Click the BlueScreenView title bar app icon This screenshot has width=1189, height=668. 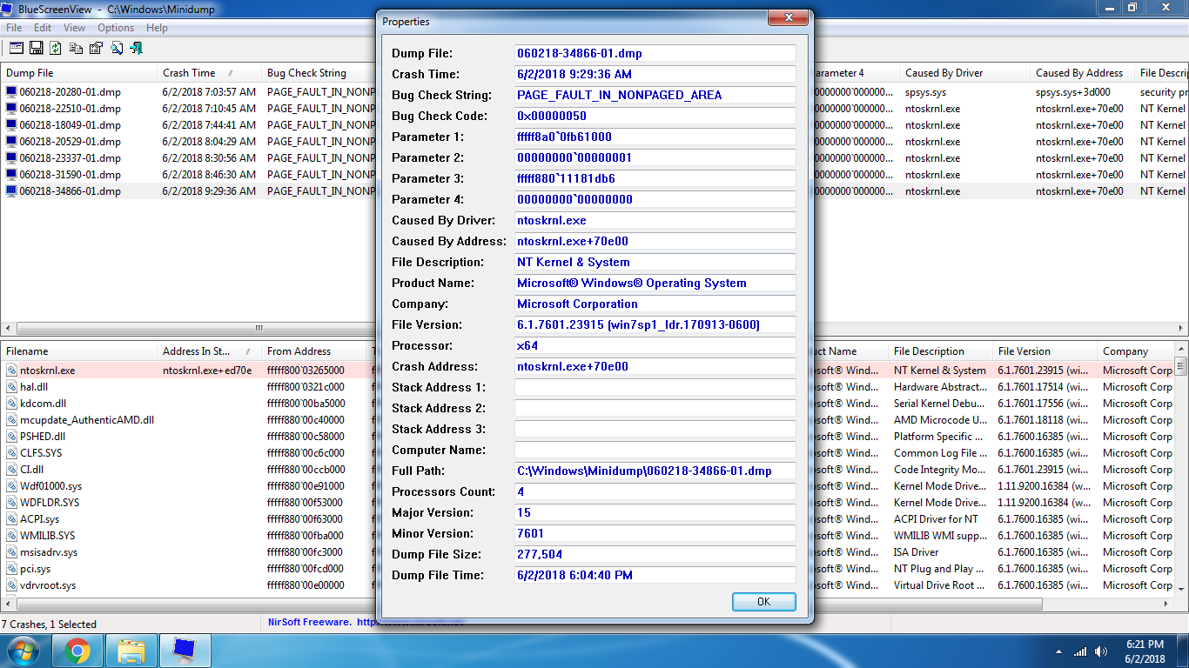[9, 9]
